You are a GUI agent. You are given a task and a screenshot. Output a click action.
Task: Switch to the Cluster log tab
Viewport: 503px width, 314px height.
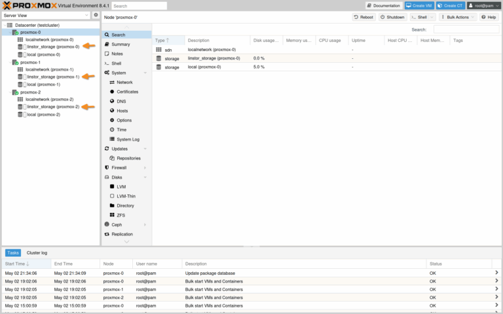pos(37,253)
